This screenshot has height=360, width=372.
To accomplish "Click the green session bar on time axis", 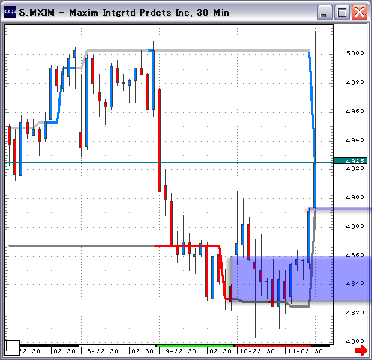I will click(x=195, y=346).
